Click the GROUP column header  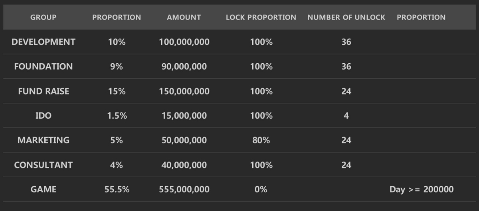[x=43, y=18]
